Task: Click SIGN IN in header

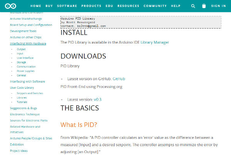Action: (218, 6)
